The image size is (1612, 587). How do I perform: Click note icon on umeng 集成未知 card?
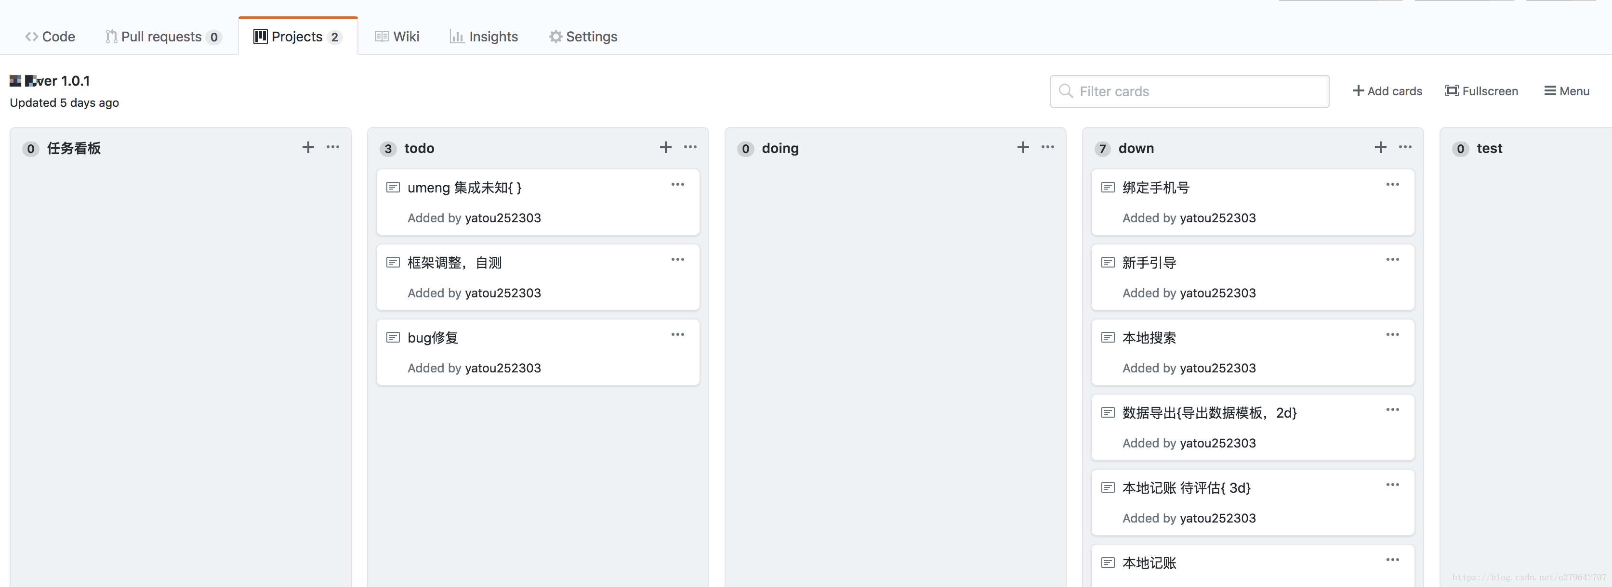coord(393,188)
